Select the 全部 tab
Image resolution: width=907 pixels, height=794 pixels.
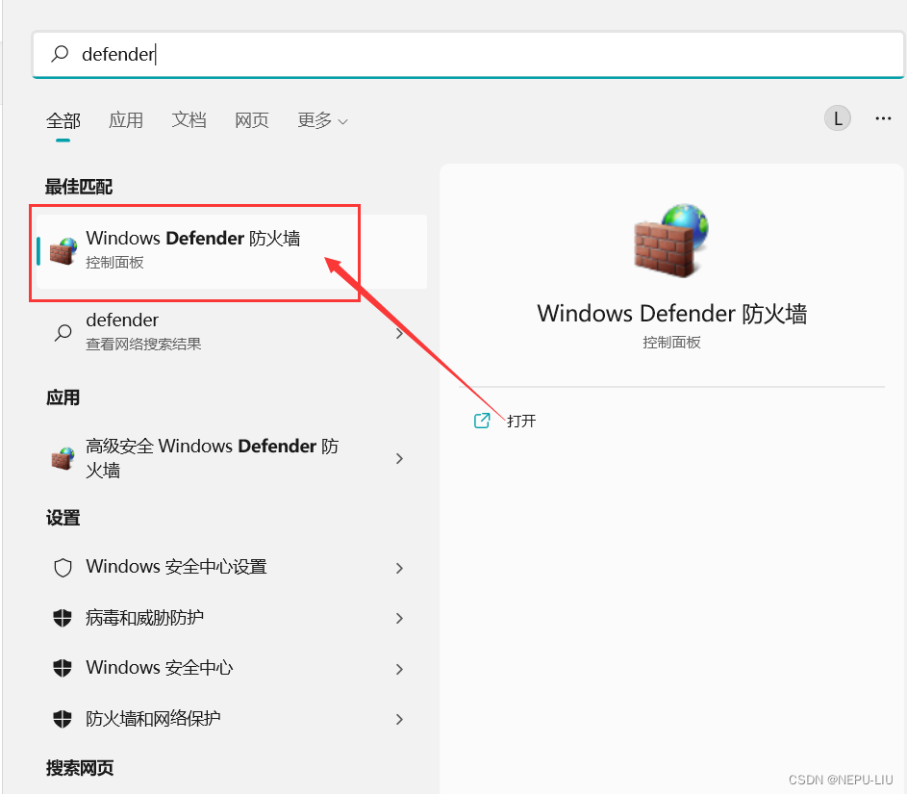tap(63, 121)
